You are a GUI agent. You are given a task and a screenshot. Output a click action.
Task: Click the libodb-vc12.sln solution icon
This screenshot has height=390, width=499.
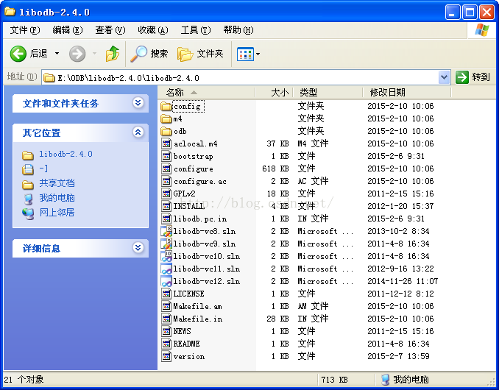click(x=166, y=281)
